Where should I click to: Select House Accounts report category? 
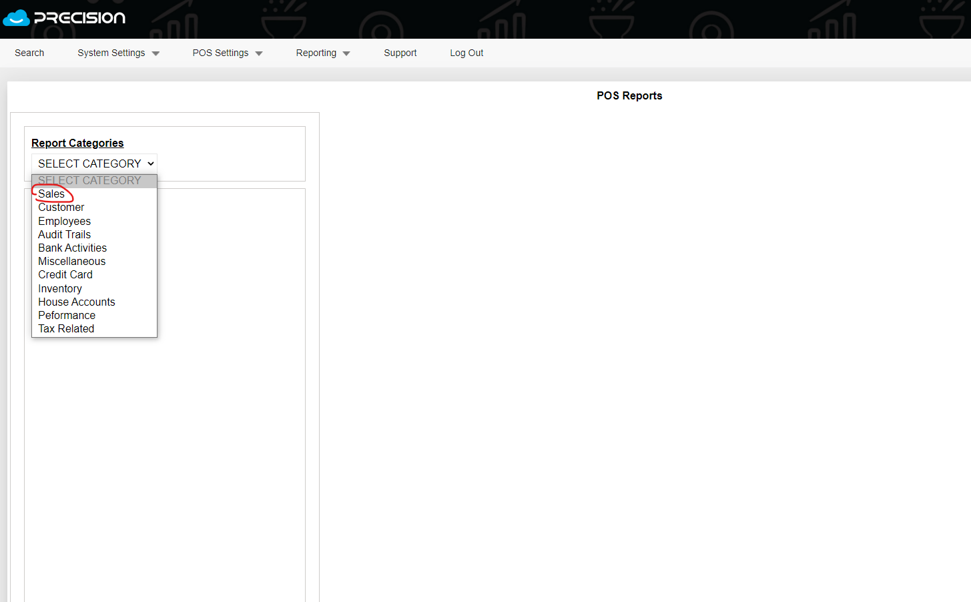click(94, 302)
